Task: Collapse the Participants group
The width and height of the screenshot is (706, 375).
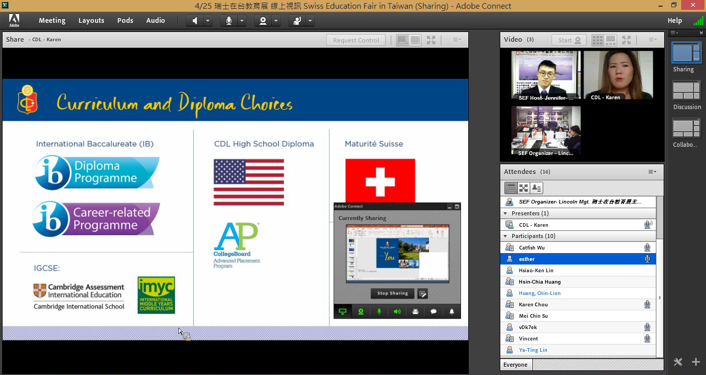Action: click(x=505, y=236)
